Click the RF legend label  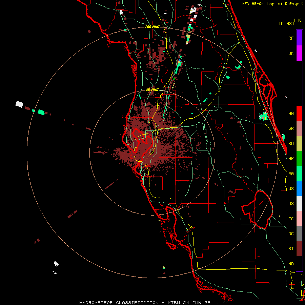(x=291, y=38)
